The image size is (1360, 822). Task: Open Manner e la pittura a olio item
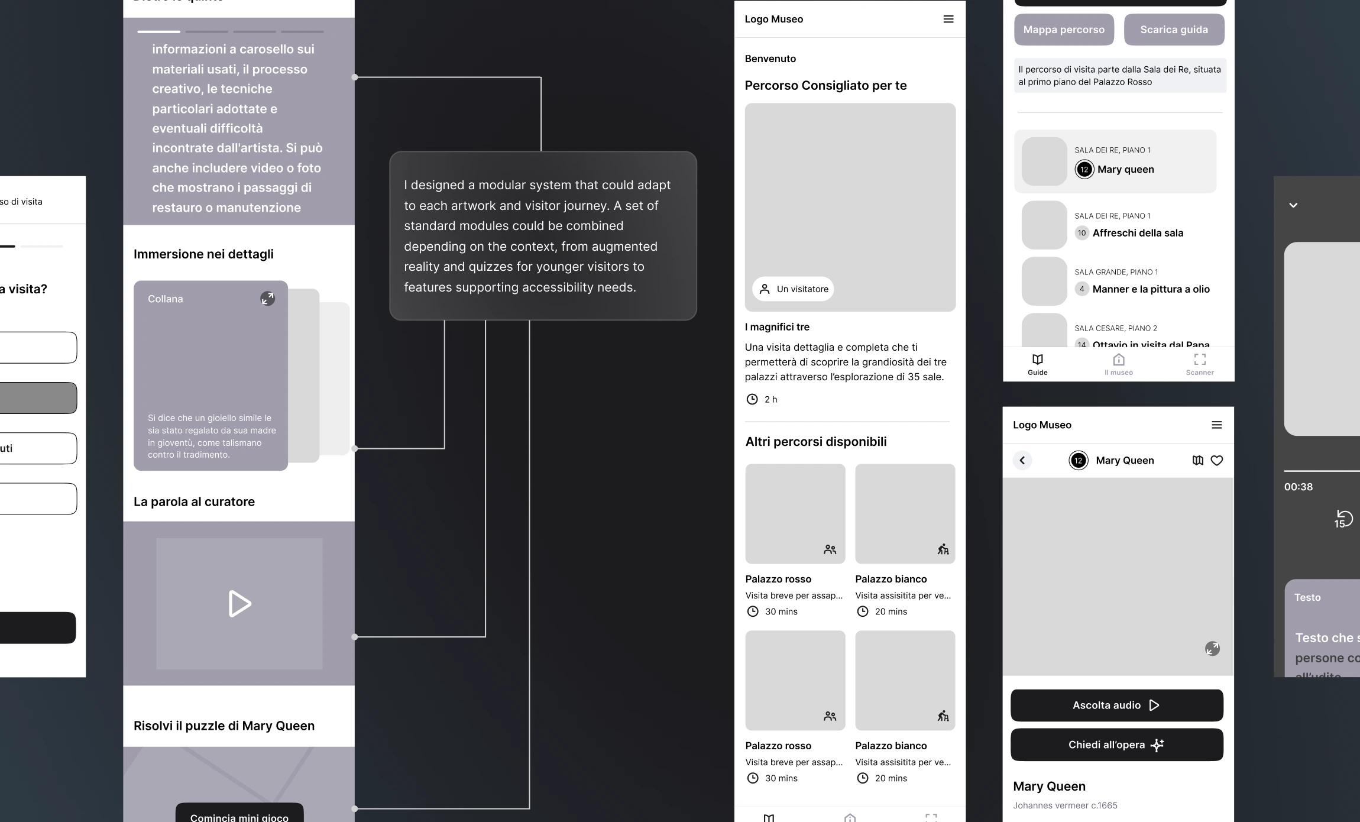pos(1115,281)
